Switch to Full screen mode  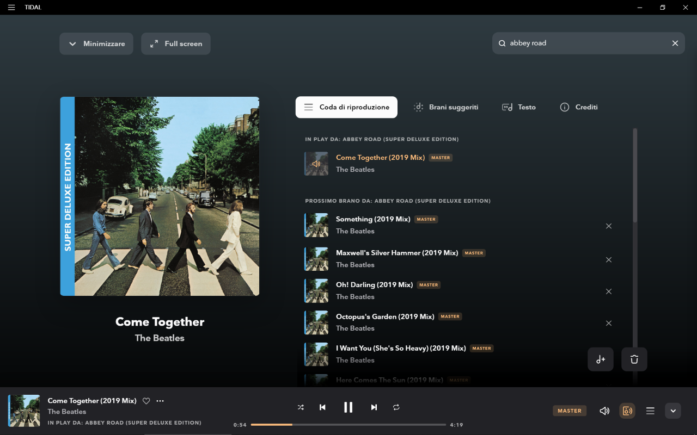click(x=176, y=43)
